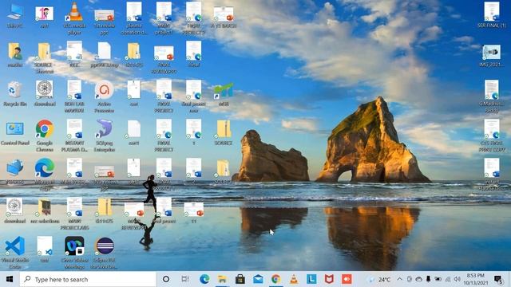Viewport: 511px width, 287px height.
Task: Open the MSI desktop shortcut
Action: (224, 94)
